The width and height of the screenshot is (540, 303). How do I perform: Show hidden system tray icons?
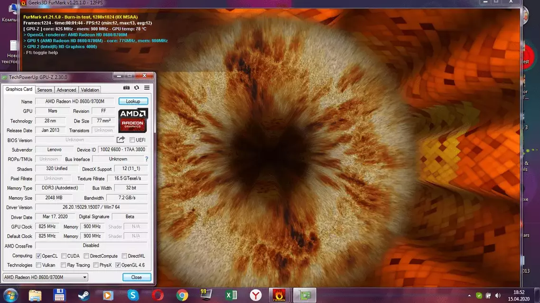tap(469, 295)
